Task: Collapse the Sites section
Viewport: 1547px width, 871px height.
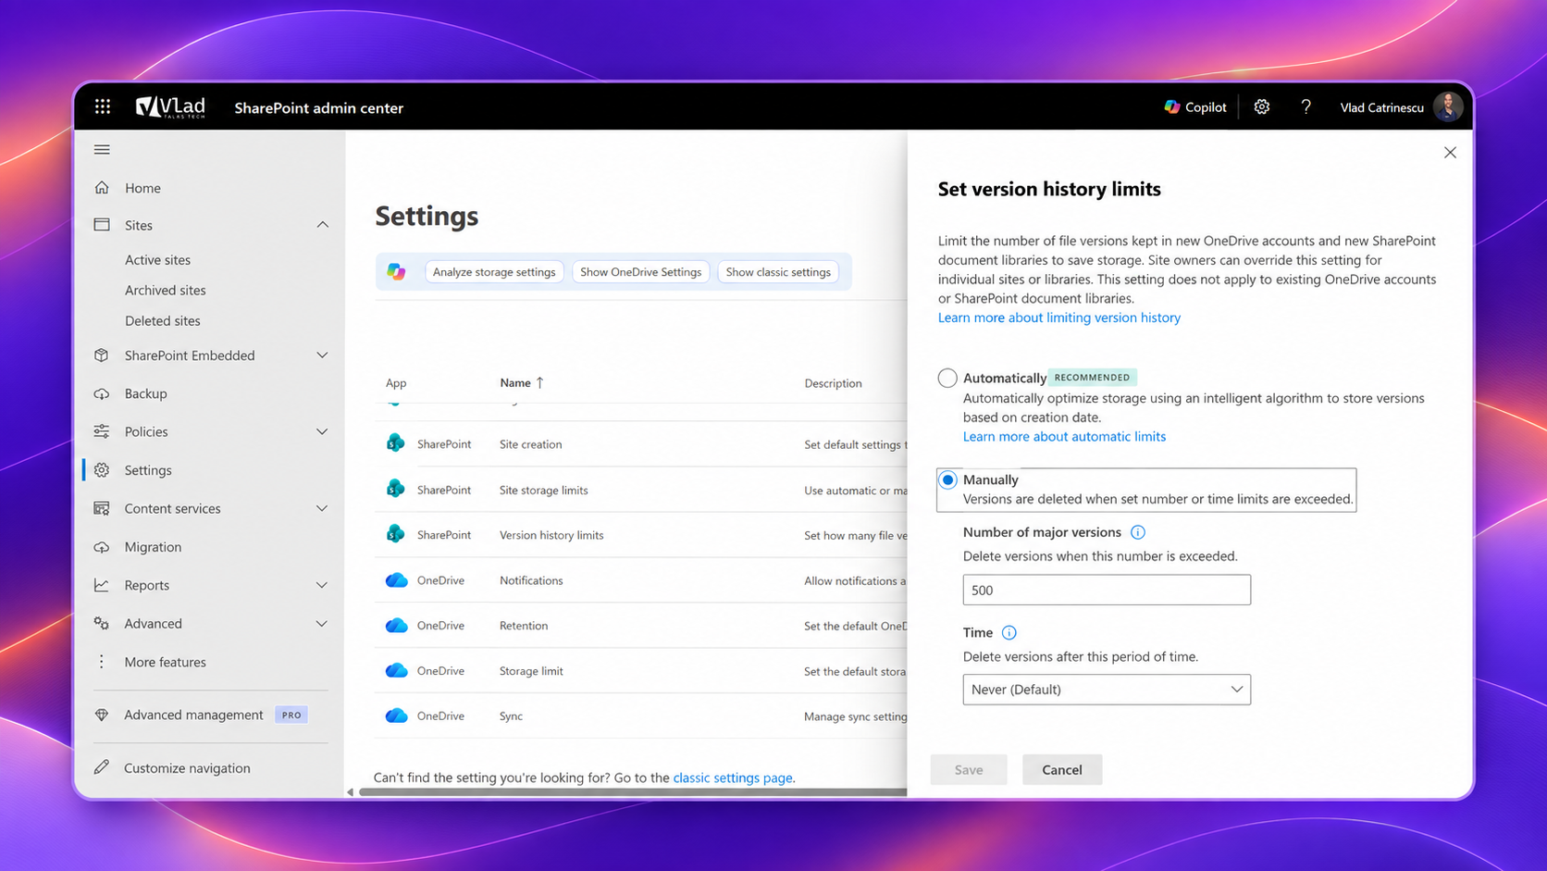Action: pos(322,225)
